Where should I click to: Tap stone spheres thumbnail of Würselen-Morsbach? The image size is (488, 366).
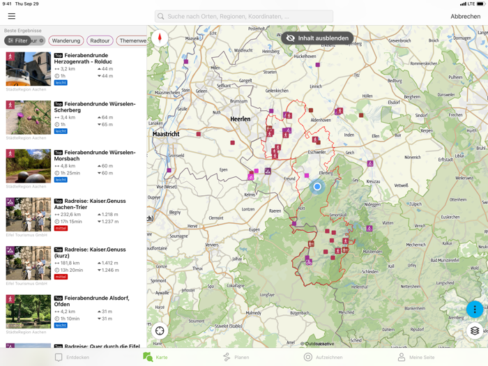[x=29, y=166]
